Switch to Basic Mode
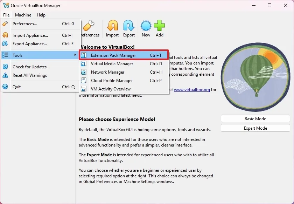Viewport: 294px width, 204px height. (255, 118)
